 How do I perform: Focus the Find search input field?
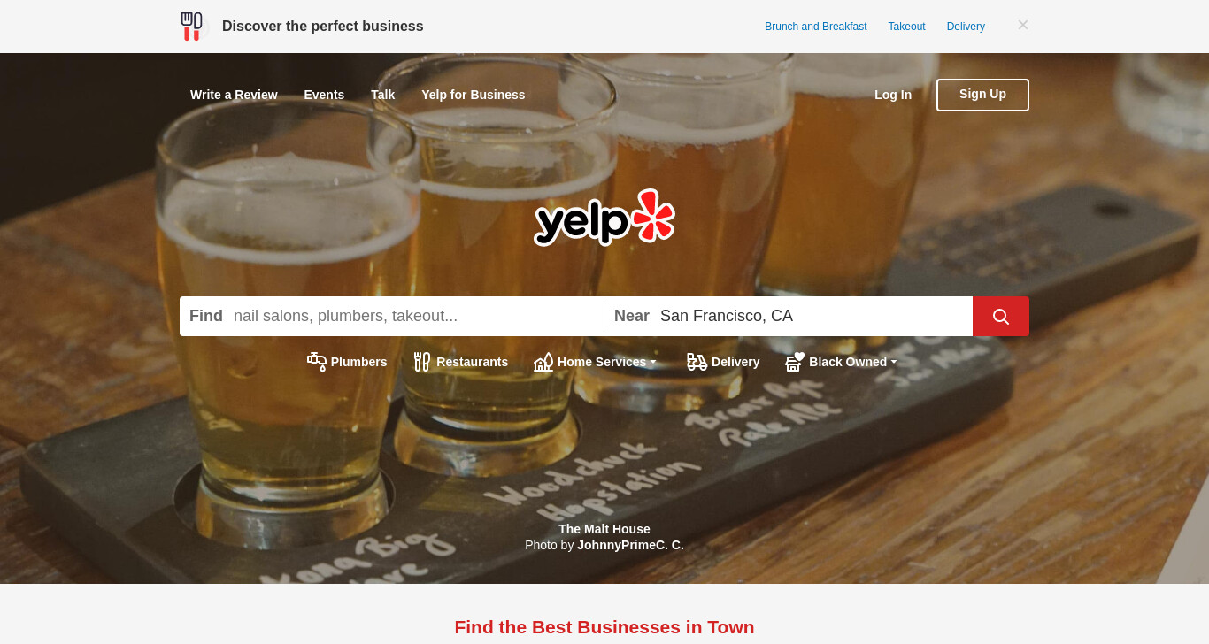391,317
